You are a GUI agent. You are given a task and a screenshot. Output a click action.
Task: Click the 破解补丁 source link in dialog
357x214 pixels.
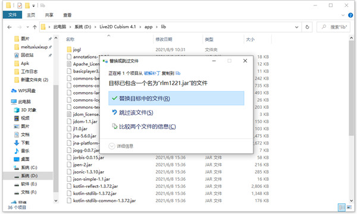(152, 73)
